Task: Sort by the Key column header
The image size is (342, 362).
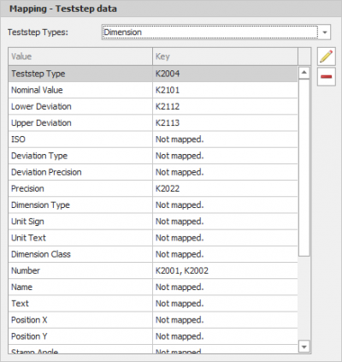Action: [x=225, y=56]
